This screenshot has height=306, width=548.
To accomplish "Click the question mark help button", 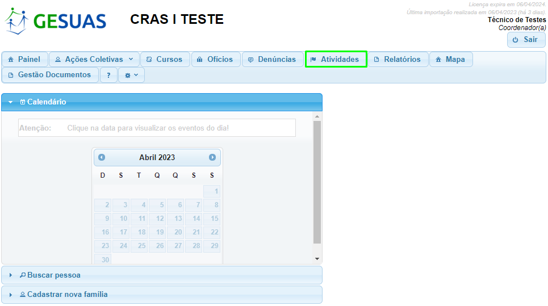I will click(x=108, y=75).
